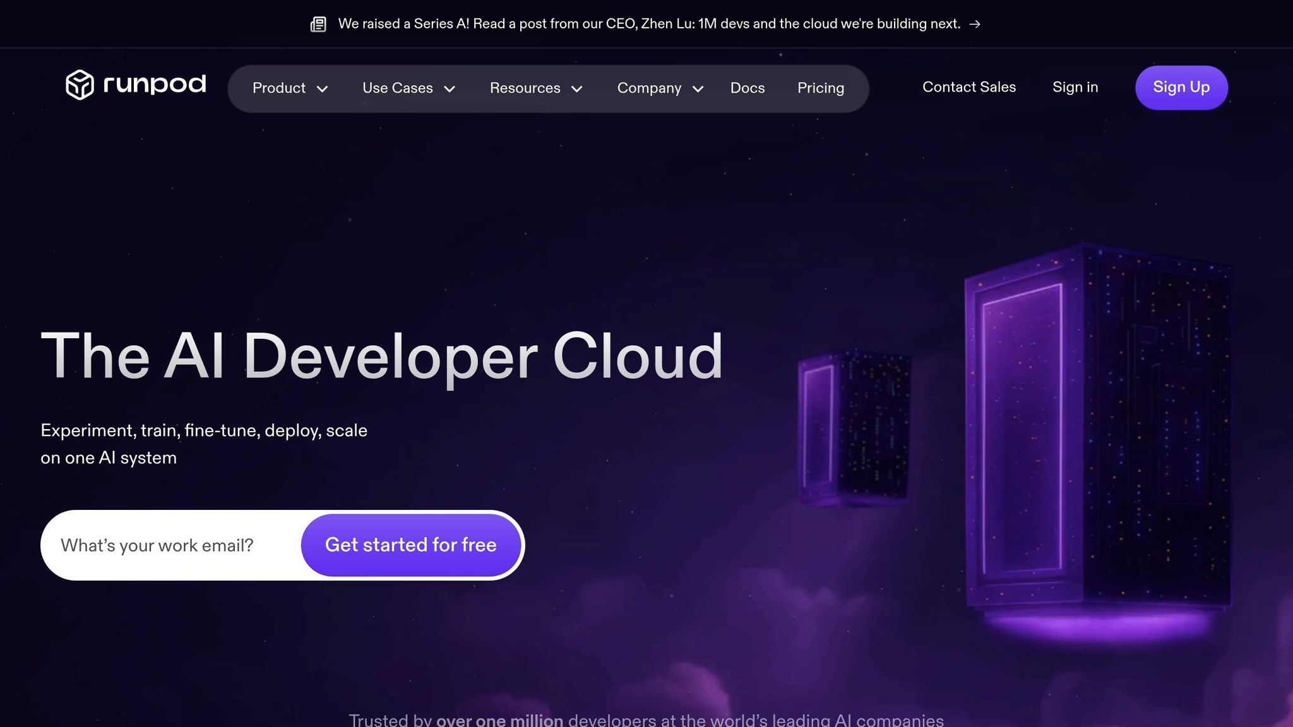Click Get started for free button

tap(411, 545)
